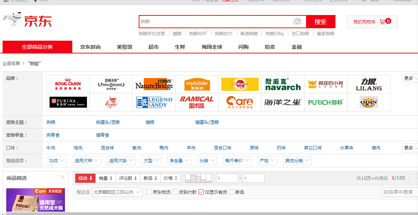This screenshot has height=215, width=418.
Task: Go to the 拍卖 tab
Action: click(x=270, y=47)
